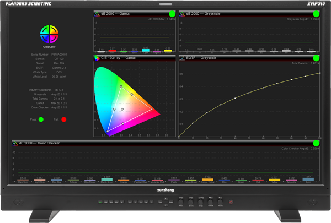Click the dE 2000 Grayscale panel triangle icon

181,14
